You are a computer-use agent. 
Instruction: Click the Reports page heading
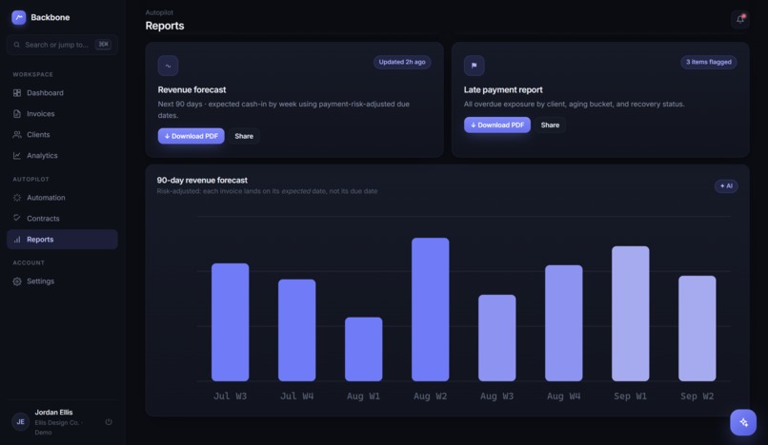pyautogui.click(x=165, y=26)
